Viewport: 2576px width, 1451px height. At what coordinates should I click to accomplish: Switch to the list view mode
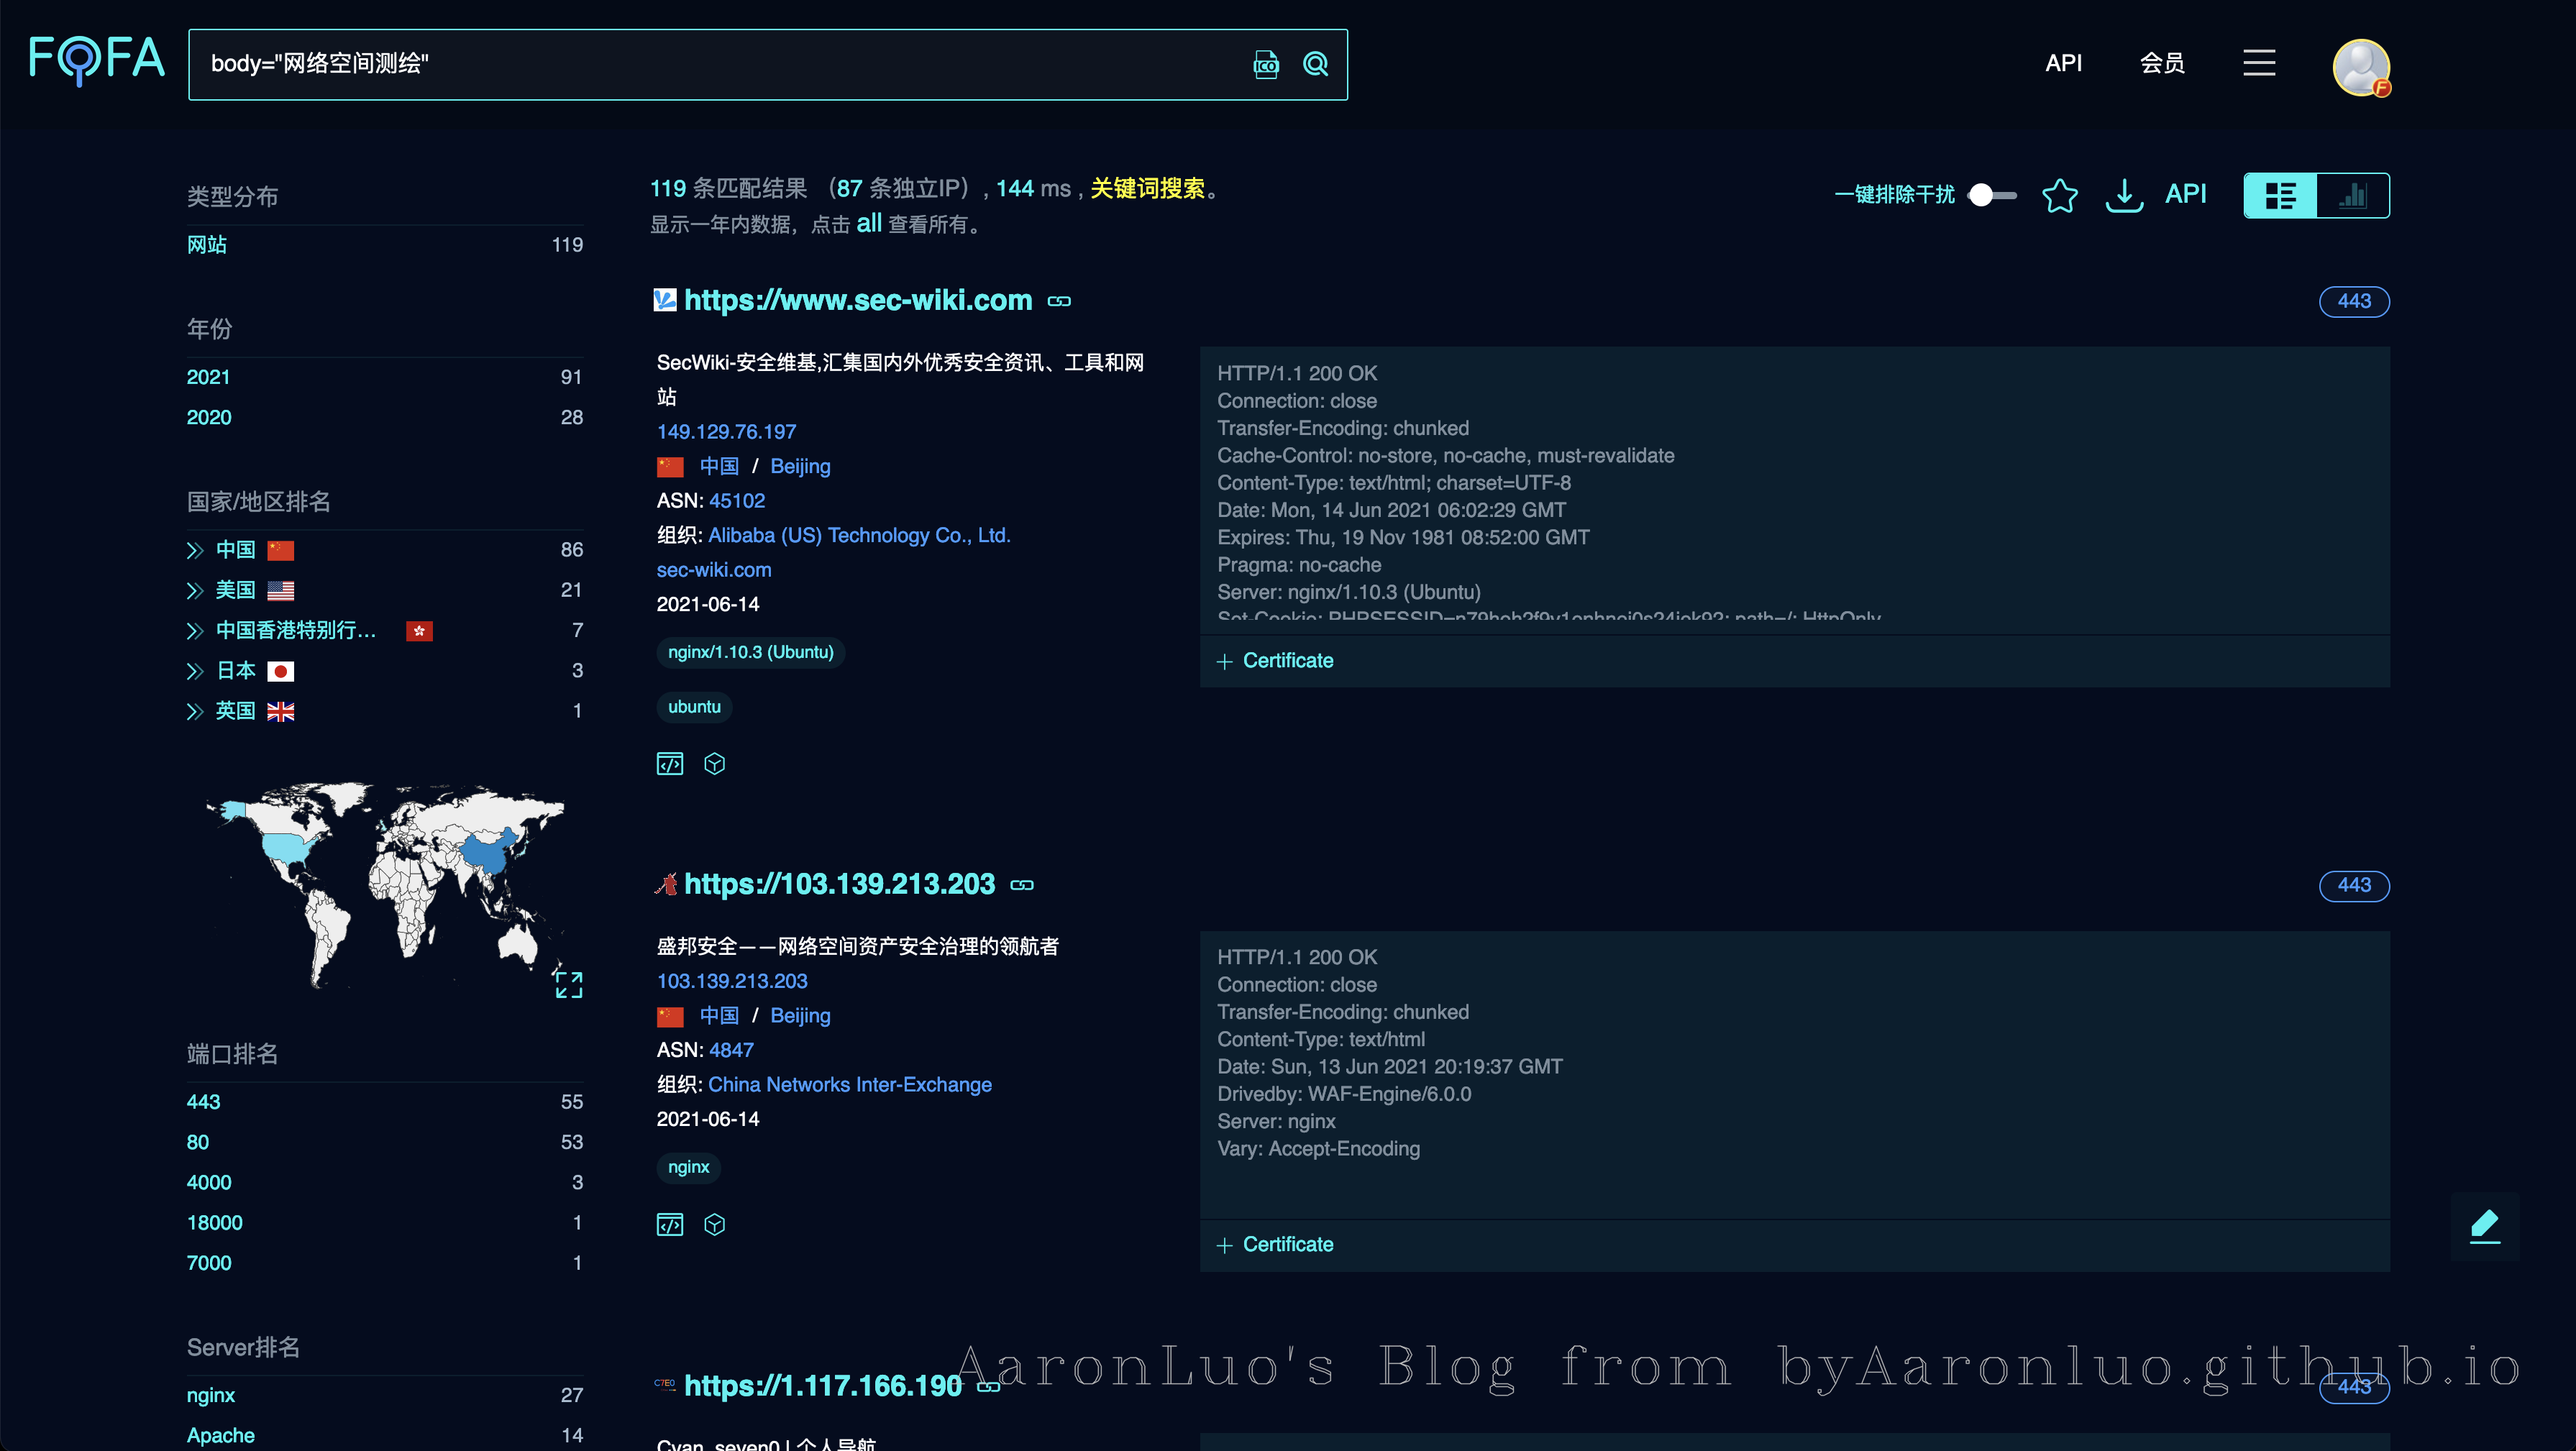click(x=2280, y=195)
